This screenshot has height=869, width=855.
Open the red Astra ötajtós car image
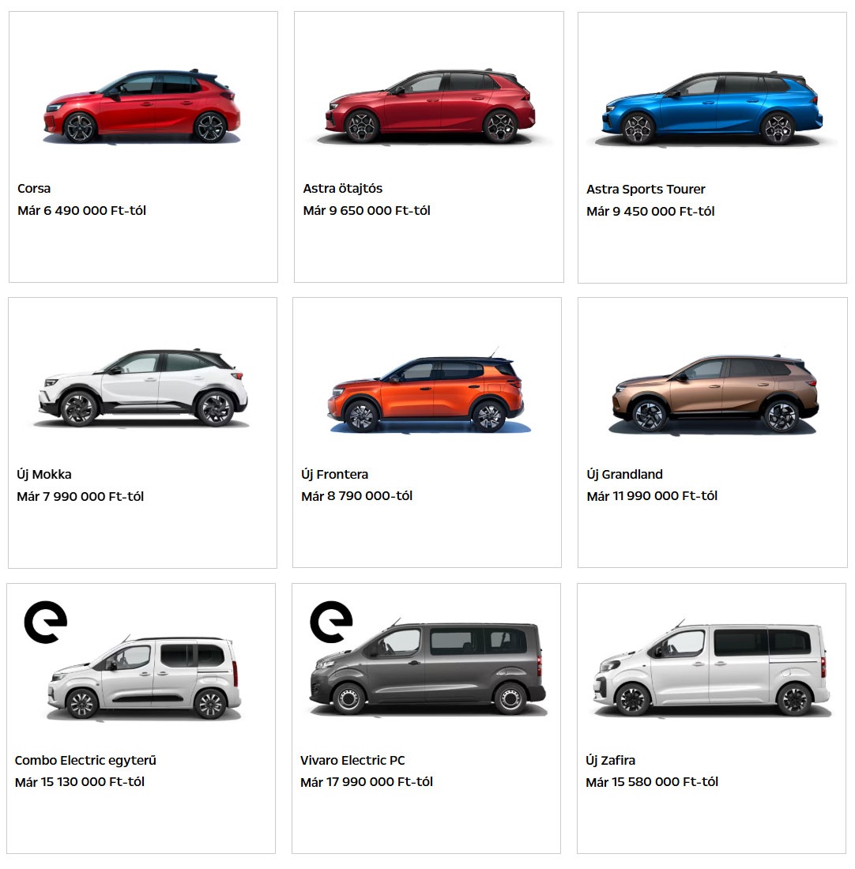[430, 107]
